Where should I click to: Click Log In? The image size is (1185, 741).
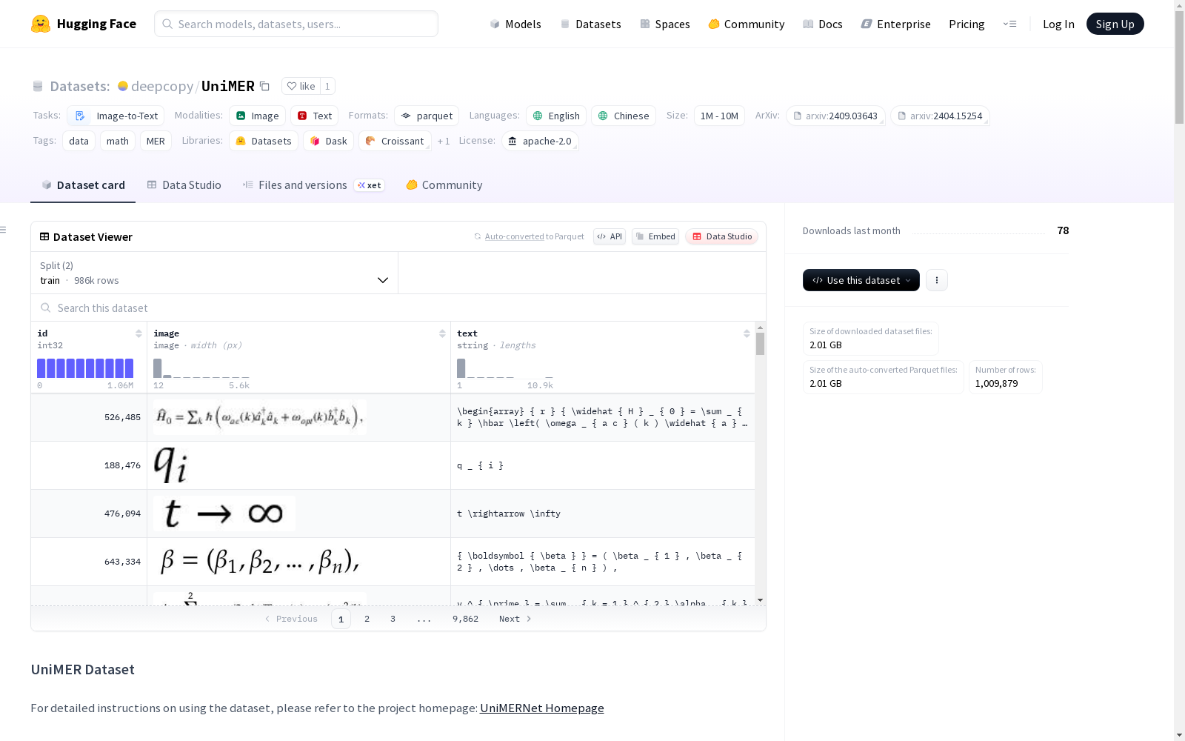point(1058,24)
